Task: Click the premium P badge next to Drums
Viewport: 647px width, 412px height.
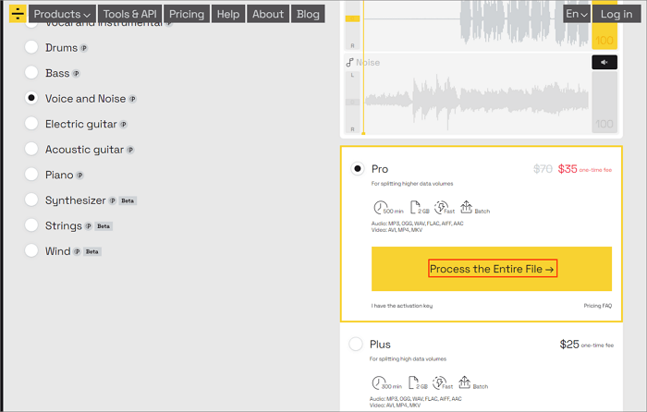Action: [x=84, y=48]
